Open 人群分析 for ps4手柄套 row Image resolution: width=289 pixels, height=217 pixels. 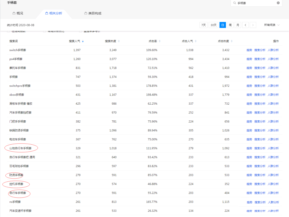[x=273, y=59]
